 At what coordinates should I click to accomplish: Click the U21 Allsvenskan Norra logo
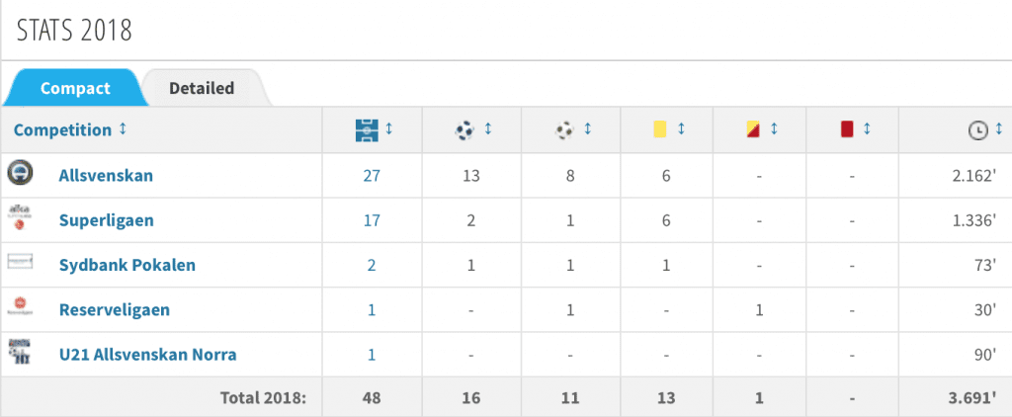pos(20,352)
